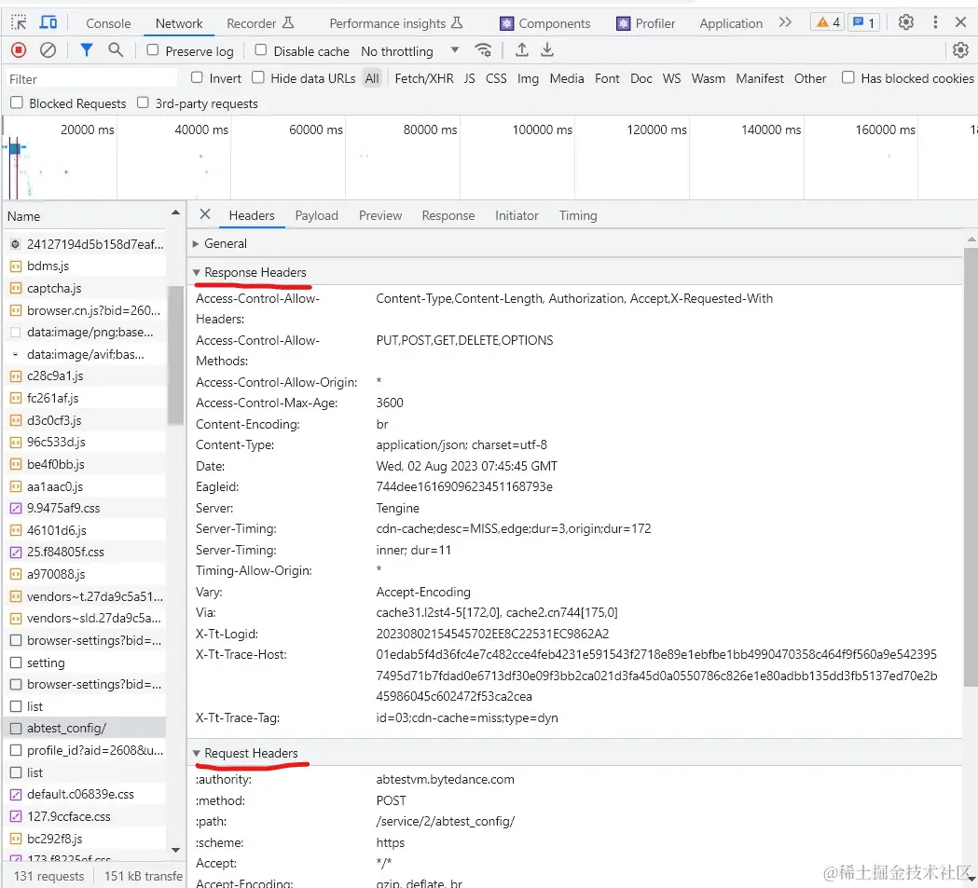Screen dimensions: 978x888
Task: Select the All filter type
Action: tap(372, 78)
